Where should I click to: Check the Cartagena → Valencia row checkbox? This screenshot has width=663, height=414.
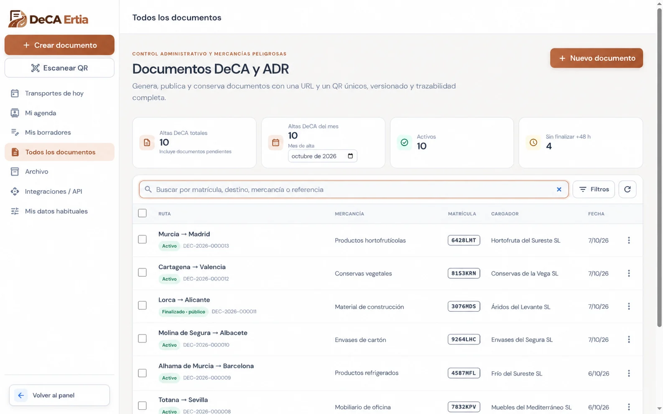[x=142, y=273]
